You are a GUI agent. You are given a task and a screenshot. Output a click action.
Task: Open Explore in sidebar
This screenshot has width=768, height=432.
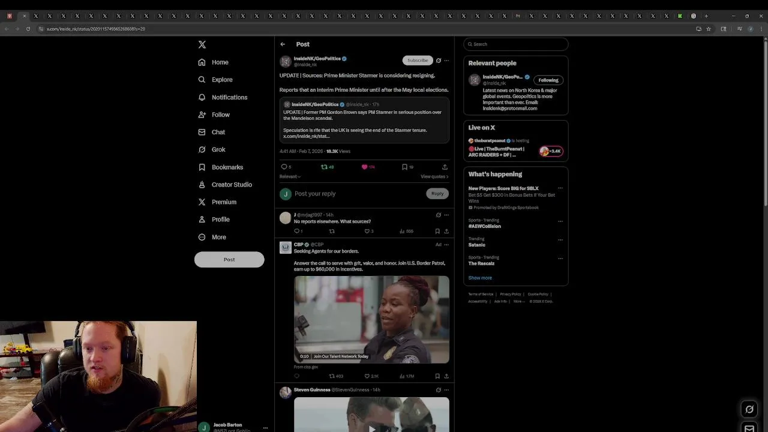point(215,80)
